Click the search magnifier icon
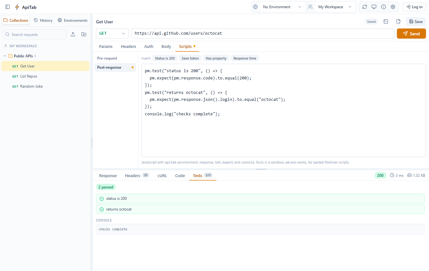 [x=8, y=35]
